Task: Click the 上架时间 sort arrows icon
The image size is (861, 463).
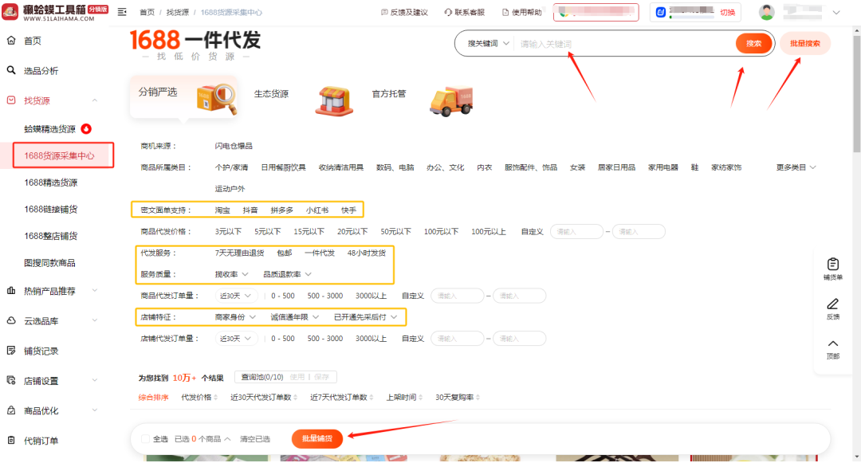Action: pyautogui.click(x=421, y=397)
